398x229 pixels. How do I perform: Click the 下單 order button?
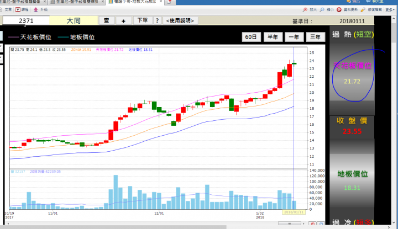[x=143, y=20]
